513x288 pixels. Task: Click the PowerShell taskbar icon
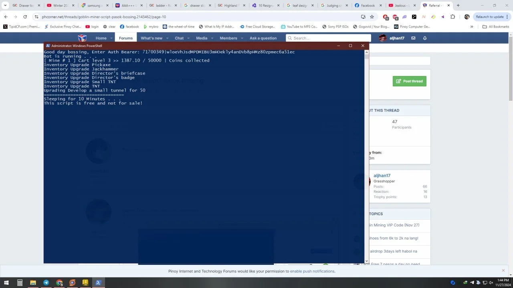98,282
